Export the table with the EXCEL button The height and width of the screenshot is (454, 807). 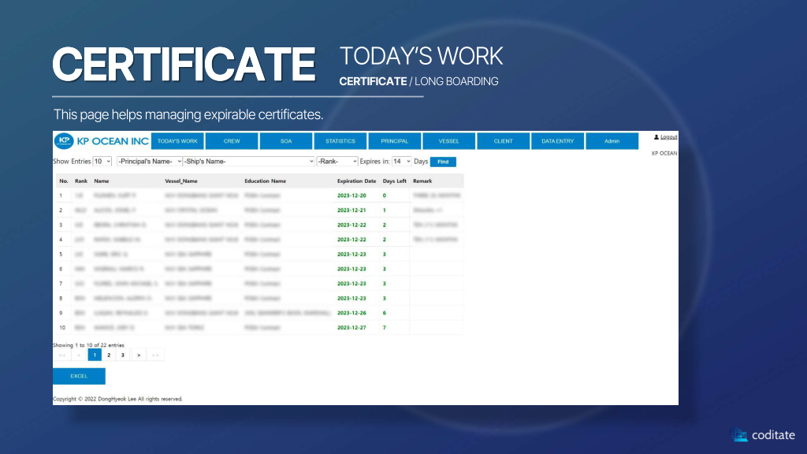click(79, 376)
